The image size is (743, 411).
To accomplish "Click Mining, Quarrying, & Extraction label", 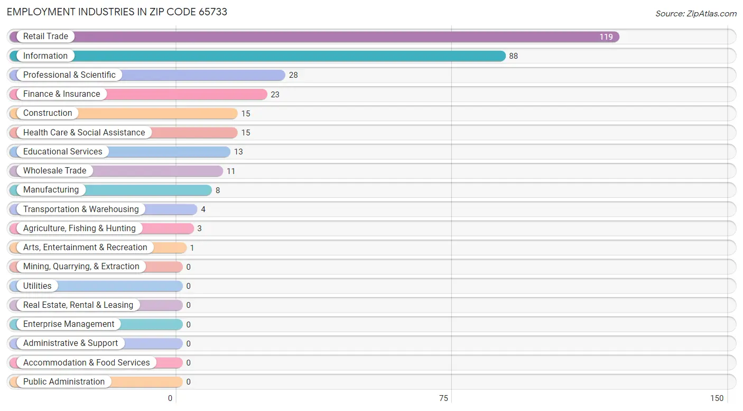I will (x=81, y=267).
